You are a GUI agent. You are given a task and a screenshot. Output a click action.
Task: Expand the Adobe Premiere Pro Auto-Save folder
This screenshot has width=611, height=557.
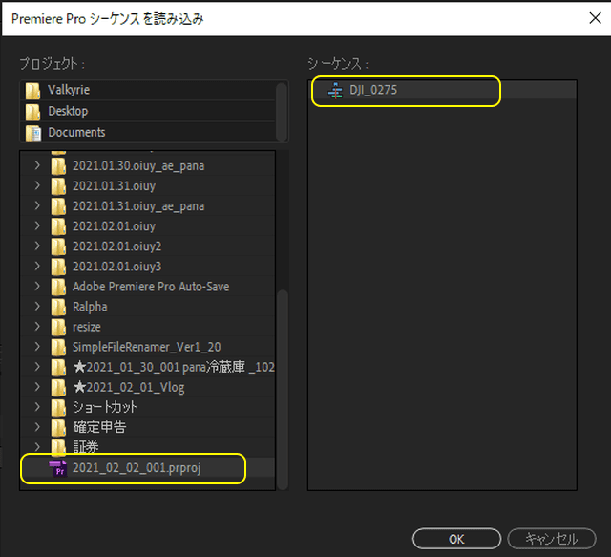[37, 286]
